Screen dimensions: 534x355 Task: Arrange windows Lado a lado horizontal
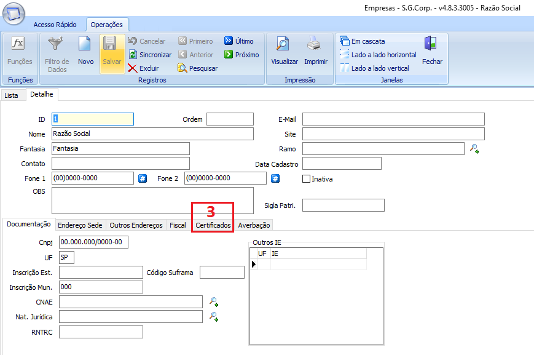point(378,55)
